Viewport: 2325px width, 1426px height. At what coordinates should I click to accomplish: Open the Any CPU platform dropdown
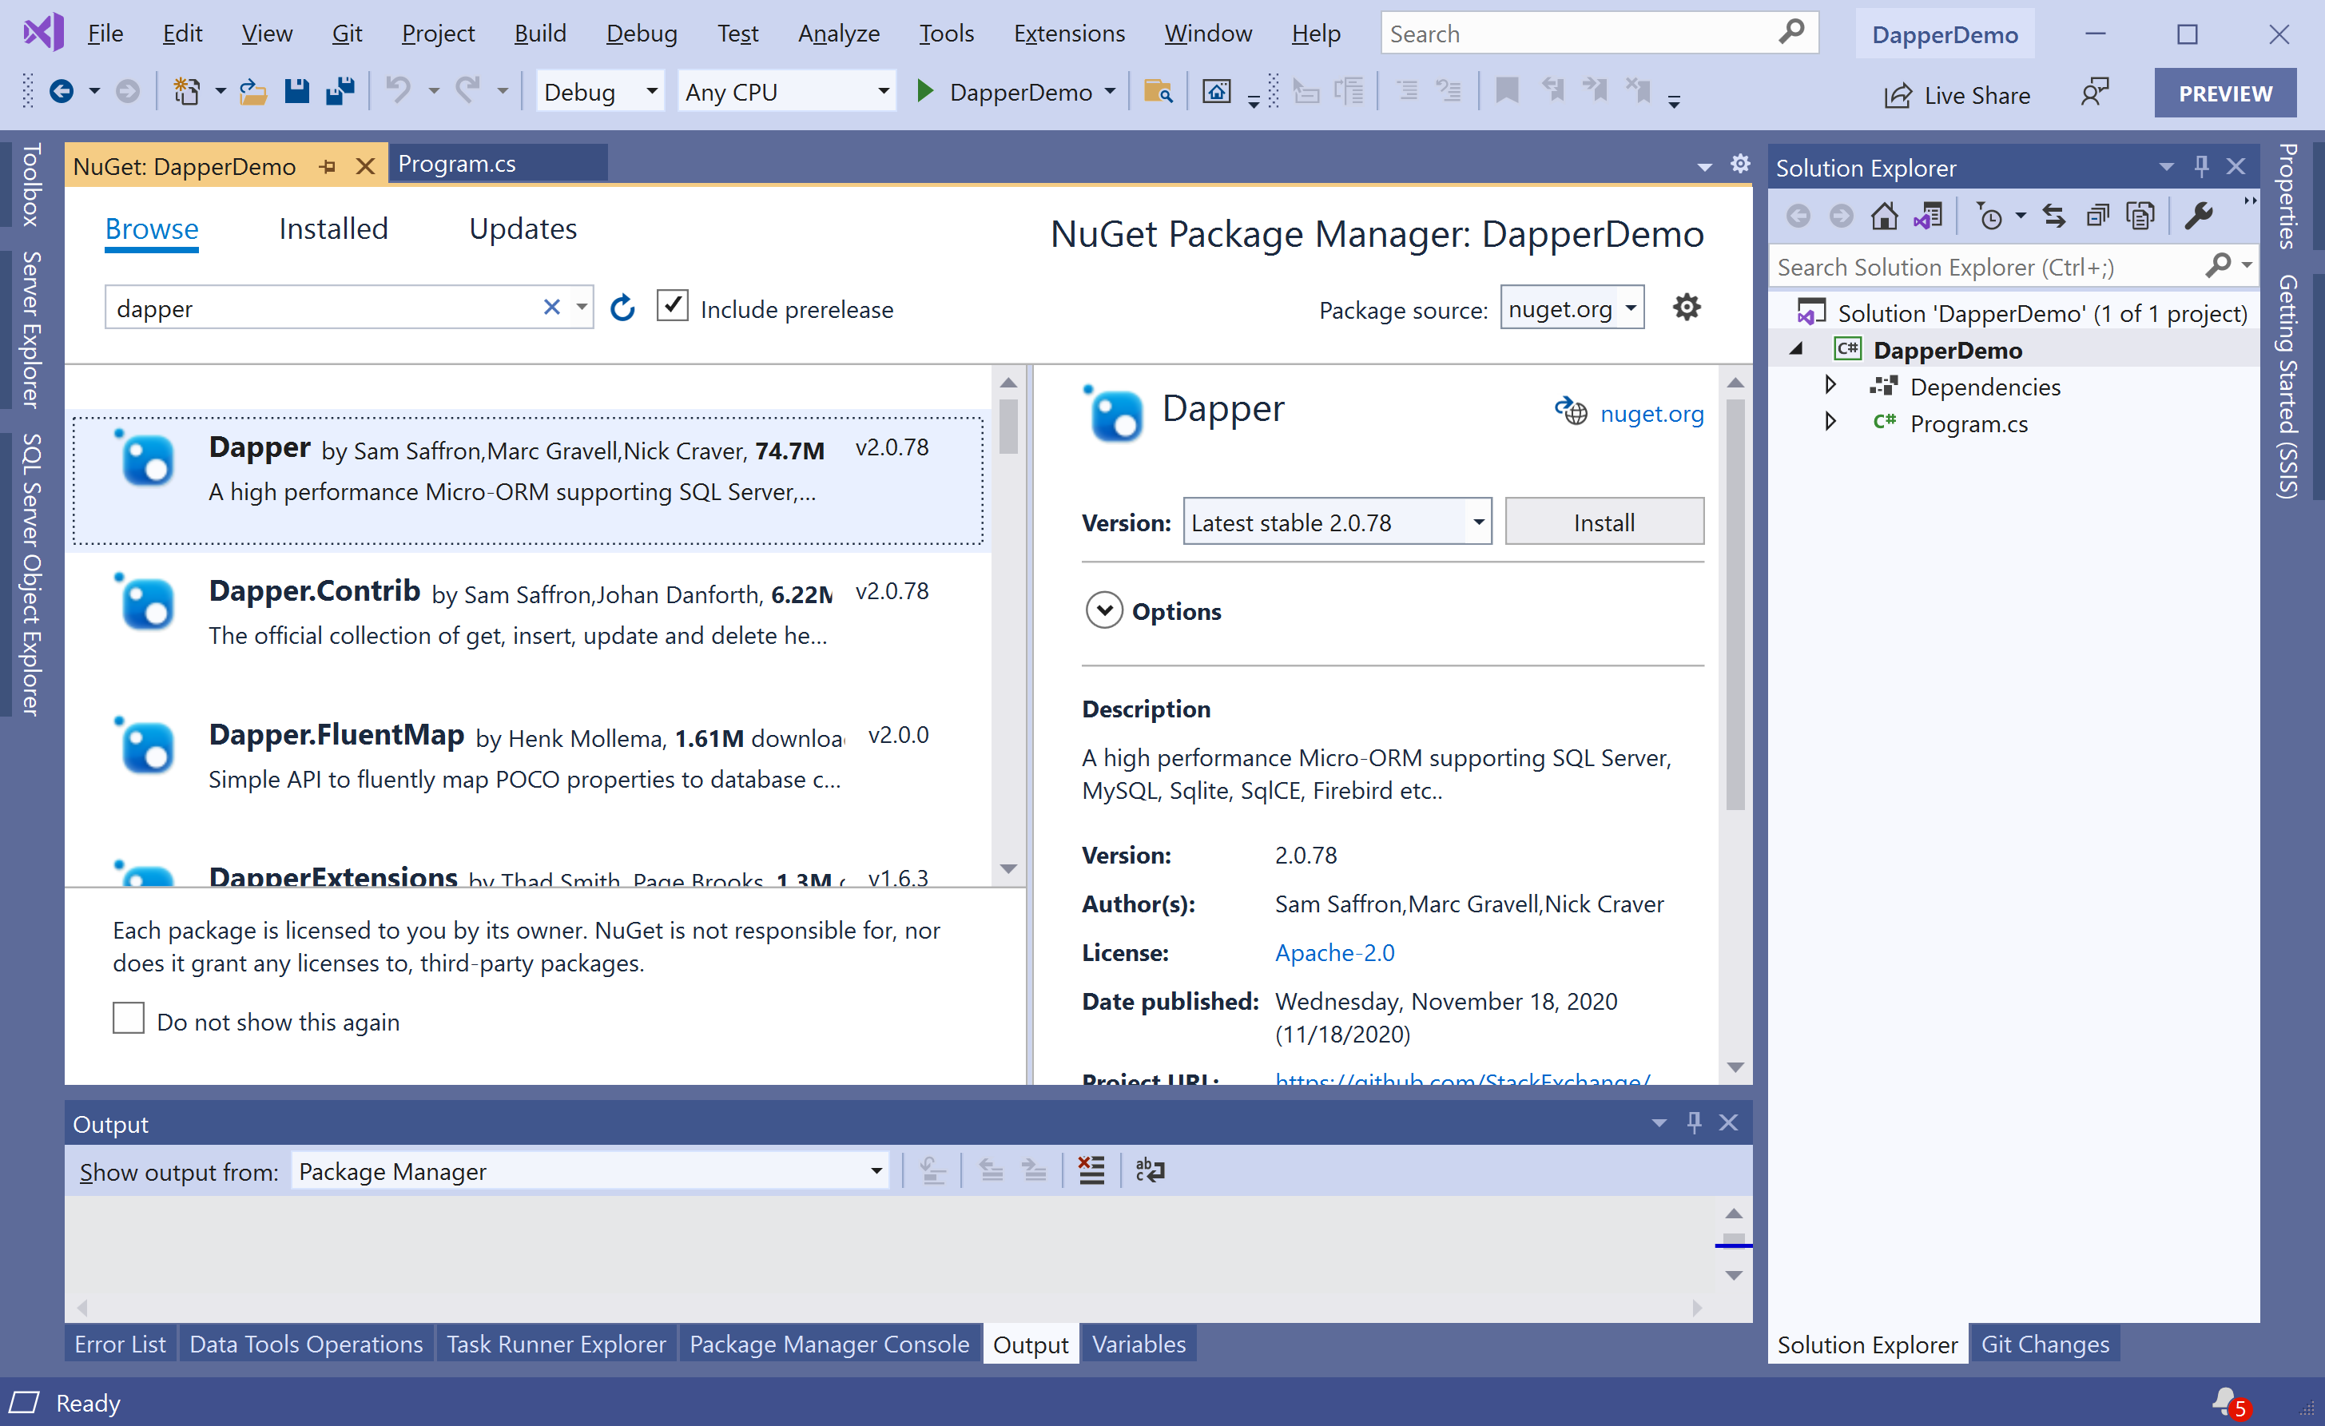[787, 92]
